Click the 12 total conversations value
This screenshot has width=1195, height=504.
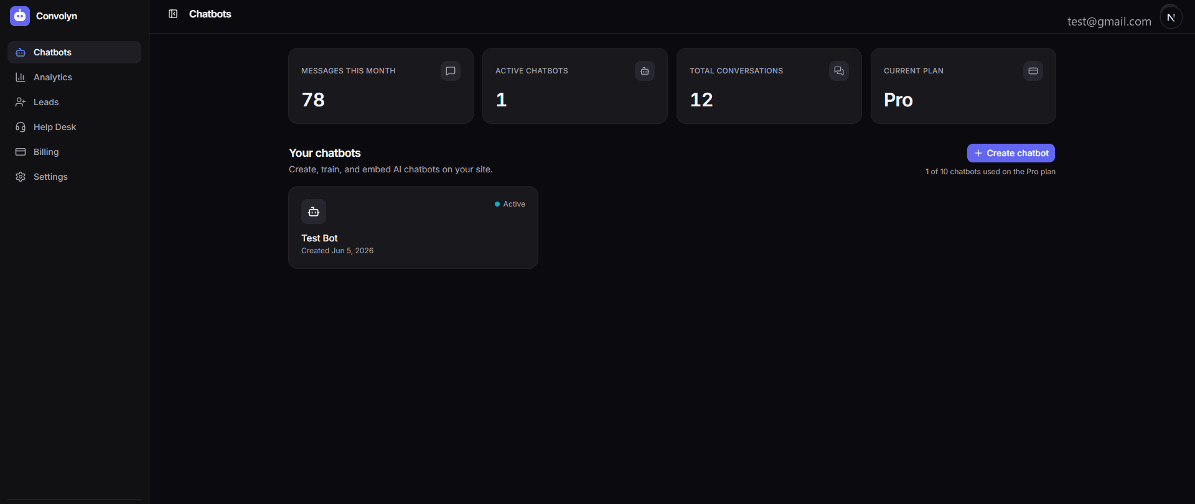[x=701, y=100]
